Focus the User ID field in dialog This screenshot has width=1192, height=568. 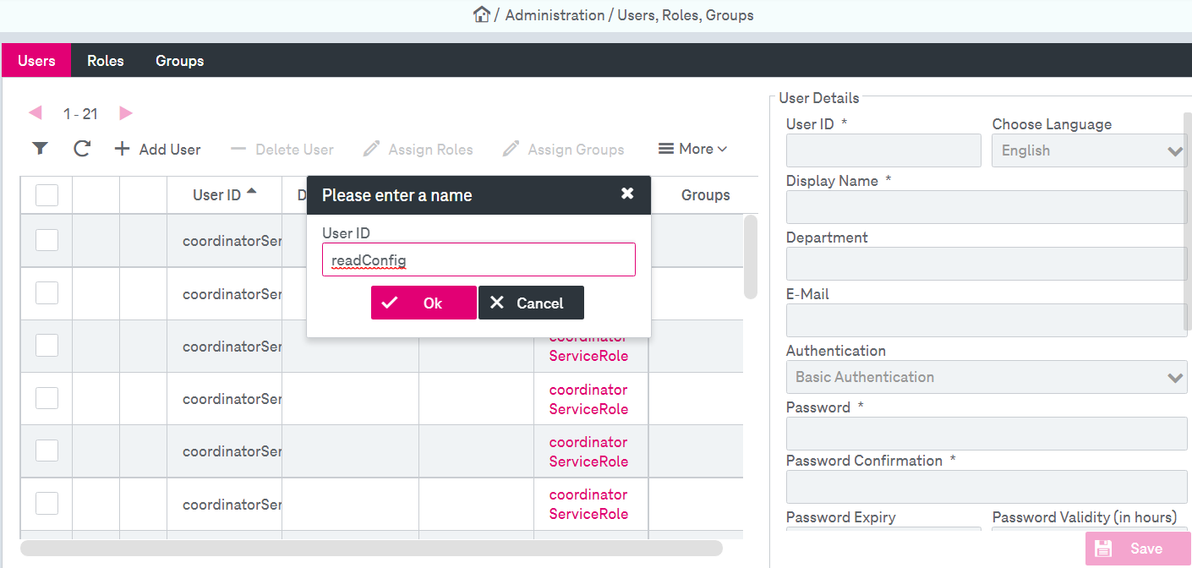point(478,259)
